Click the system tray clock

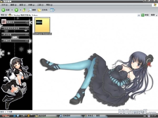[x=154, y=116]
